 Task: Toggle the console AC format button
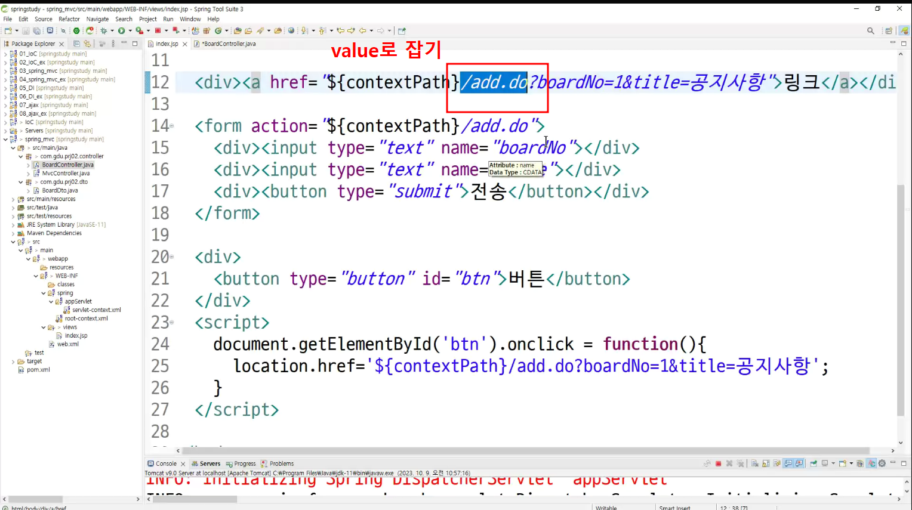click(x=871, y=463)
